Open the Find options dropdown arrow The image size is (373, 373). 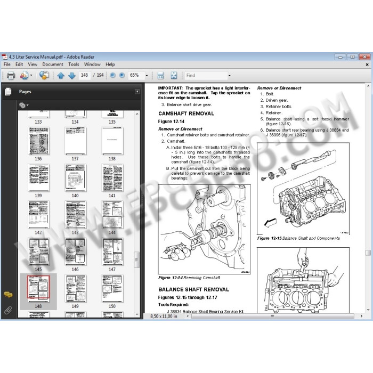(x=229, y=76)
